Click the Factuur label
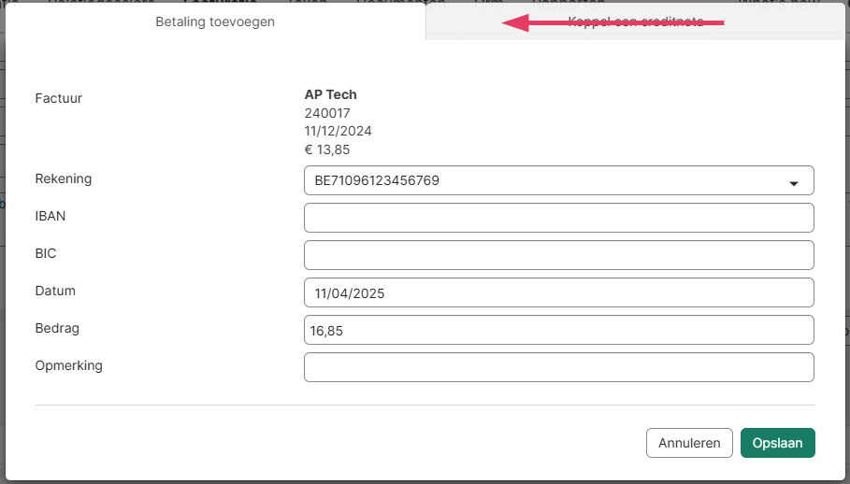Image resolution: width=850 pixels, height=484 pixels. pyautogui.click(x=58, y=97)
